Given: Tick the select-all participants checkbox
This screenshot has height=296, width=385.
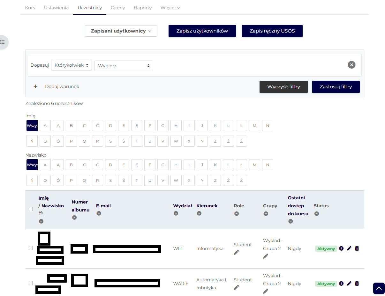Looking at the screenshot, I should 31,209.
